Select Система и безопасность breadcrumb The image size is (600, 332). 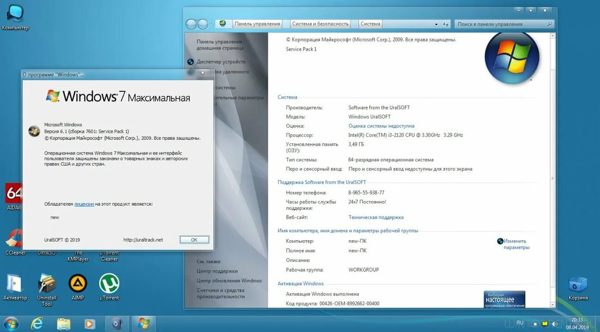pos(320,24)
